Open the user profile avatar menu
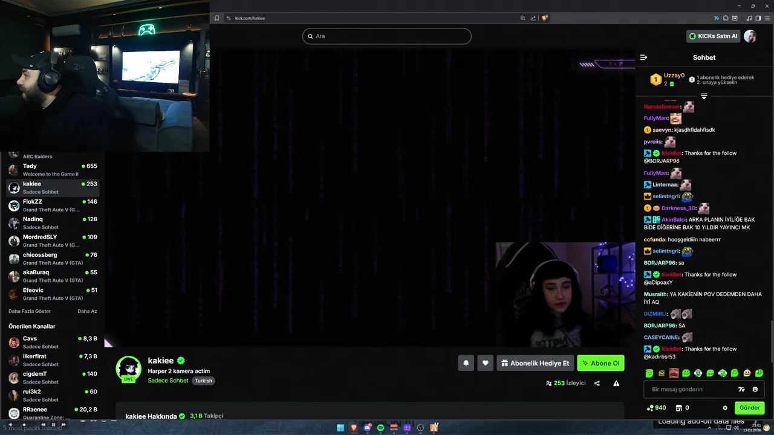This screenshot has width=774, height=435. [x=750, y=36]
